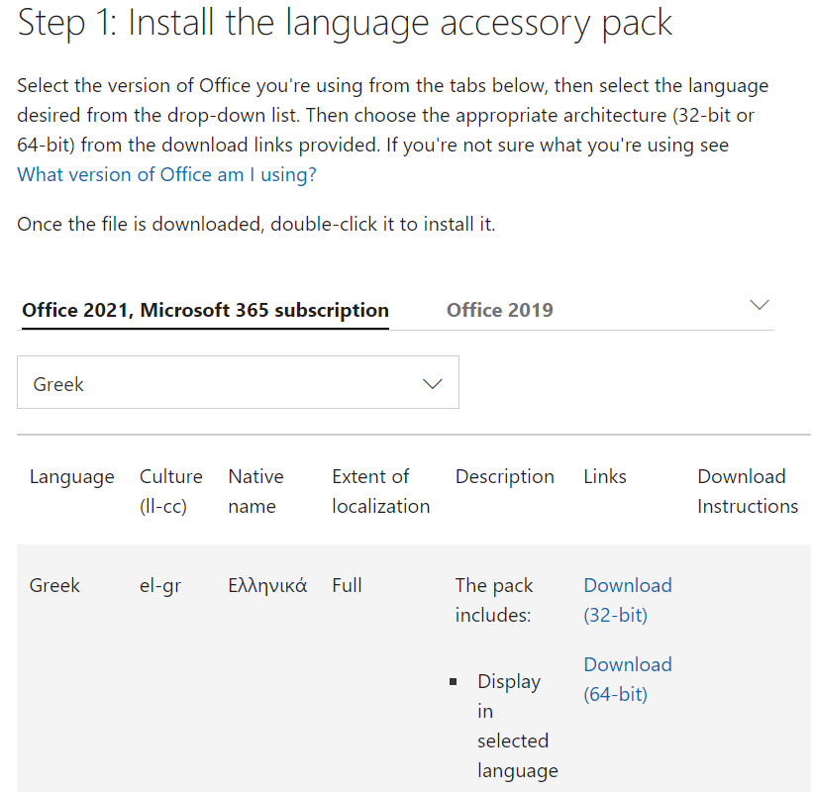The height and width of the screenshot is (792, 813).
Task: Click the Culture (ll-cc) column header
Action: tap(170, 491)
